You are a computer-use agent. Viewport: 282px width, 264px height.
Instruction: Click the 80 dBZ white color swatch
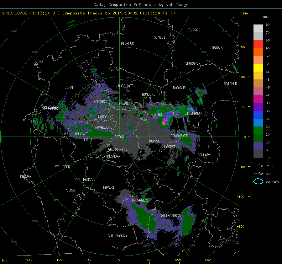tap(258, 28)
